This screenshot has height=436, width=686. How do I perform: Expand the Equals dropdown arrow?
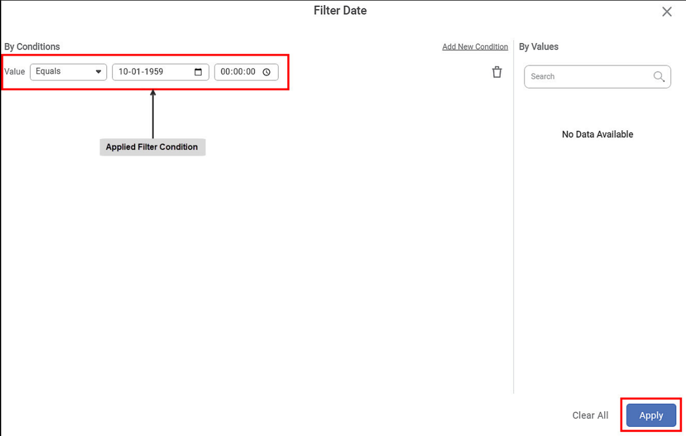98,72
